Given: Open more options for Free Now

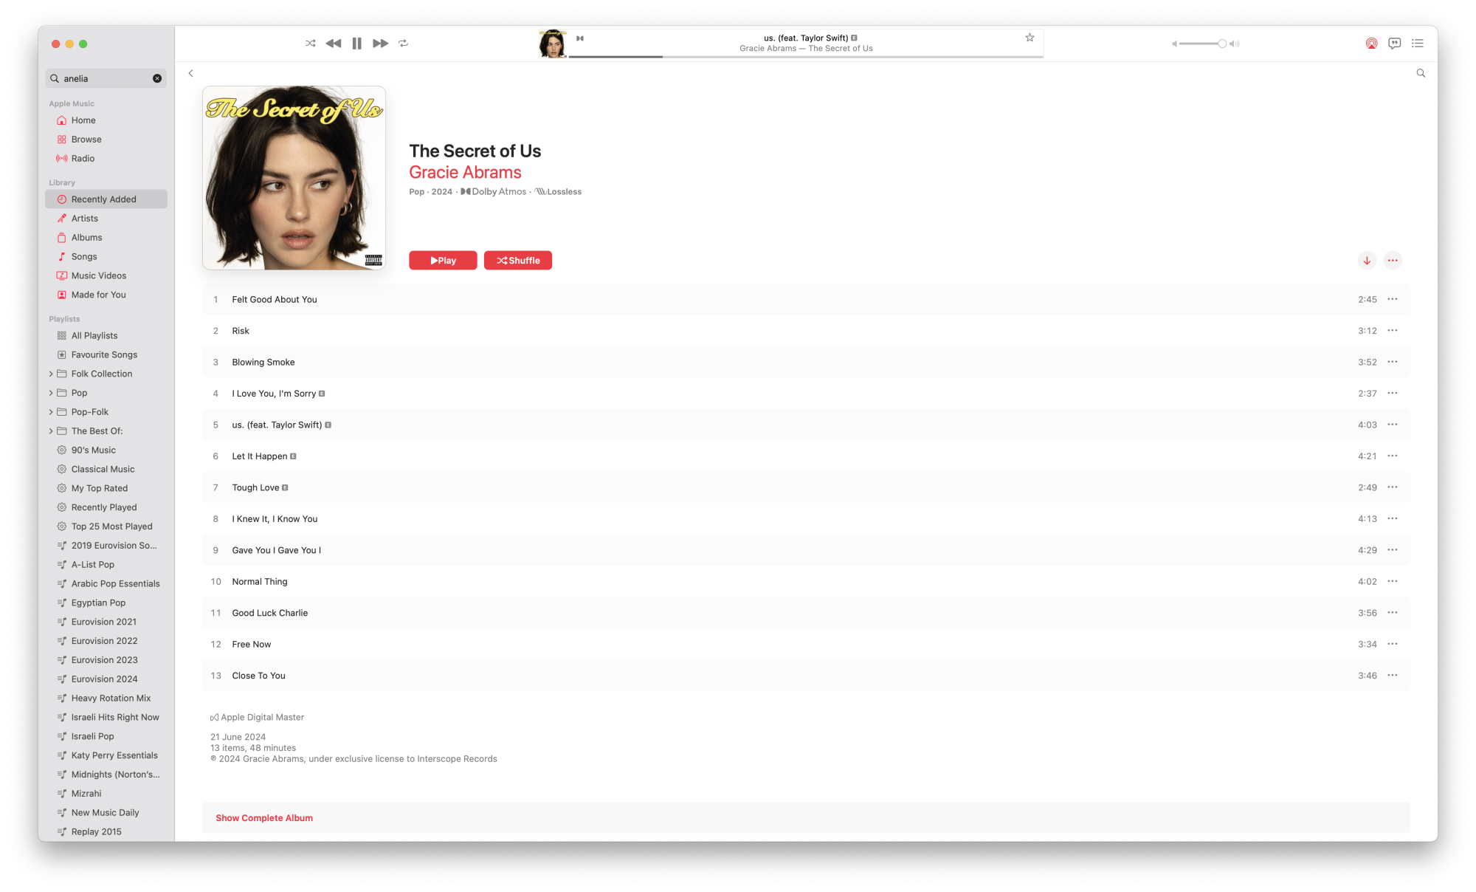Looking at the screenshot, I should click(1393, 645).
